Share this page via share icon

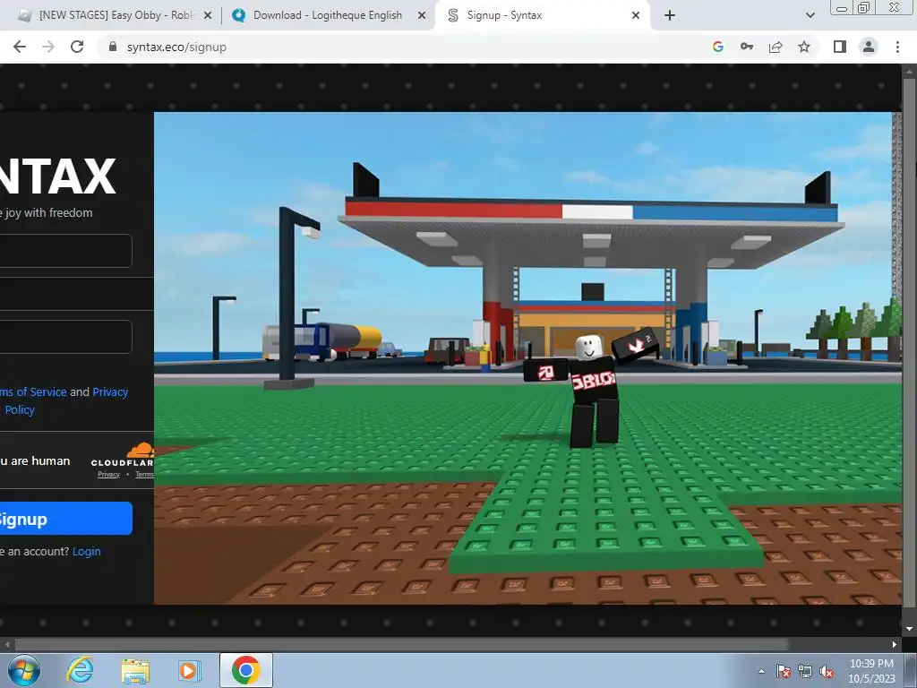776,47
